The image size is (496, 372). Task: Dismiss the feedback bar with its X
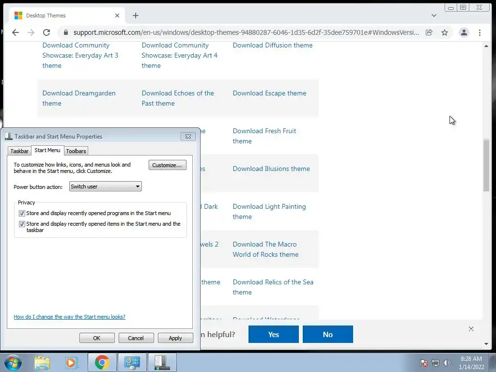click(471, 329)
